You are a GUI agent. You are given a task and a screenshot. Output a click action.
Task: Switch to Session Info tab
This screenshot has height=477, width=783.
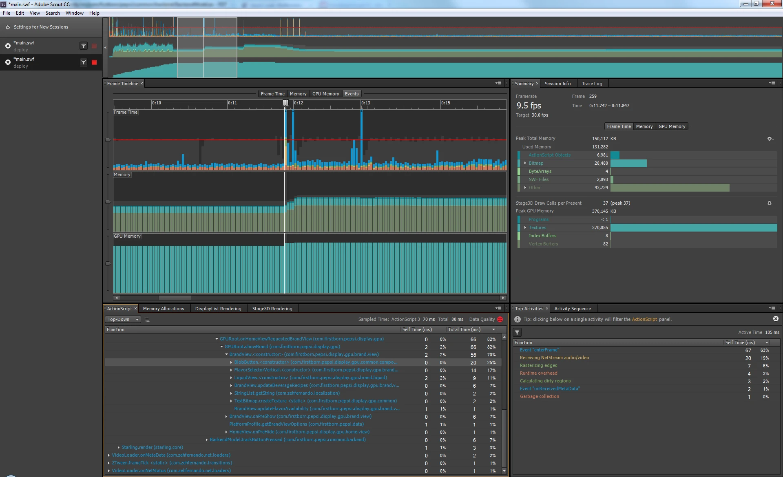(x=557, y=84)
